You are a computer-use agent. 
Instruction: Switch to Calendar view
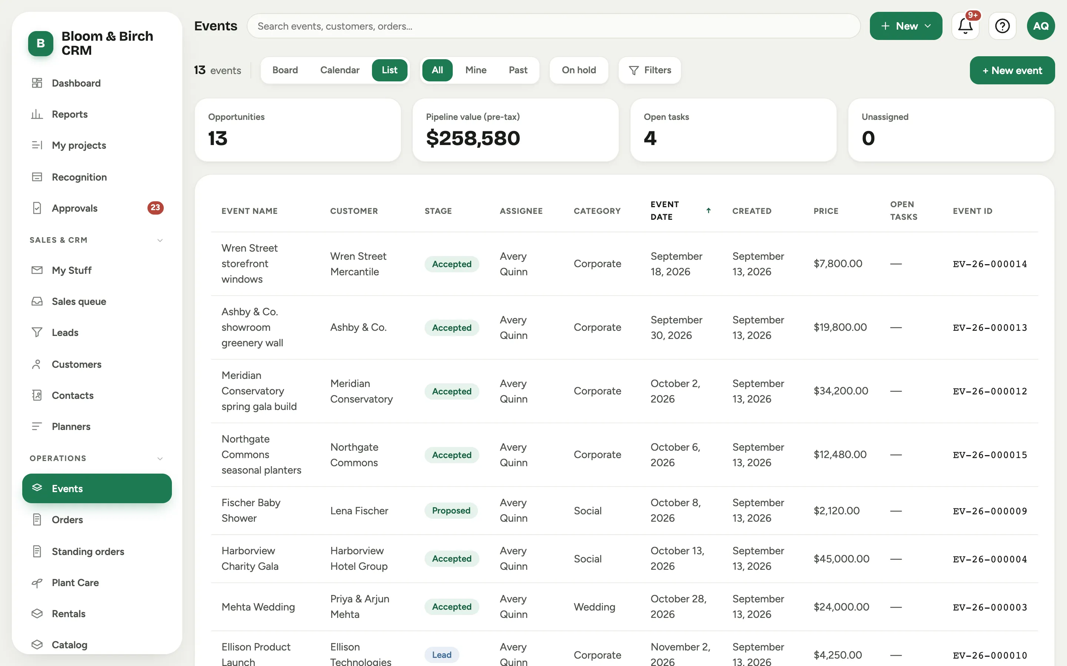[339, 70]
